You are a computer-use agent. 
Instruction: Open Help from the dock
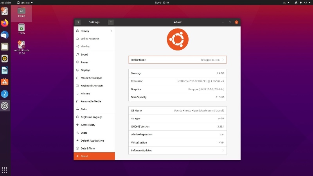coord(5,94)
